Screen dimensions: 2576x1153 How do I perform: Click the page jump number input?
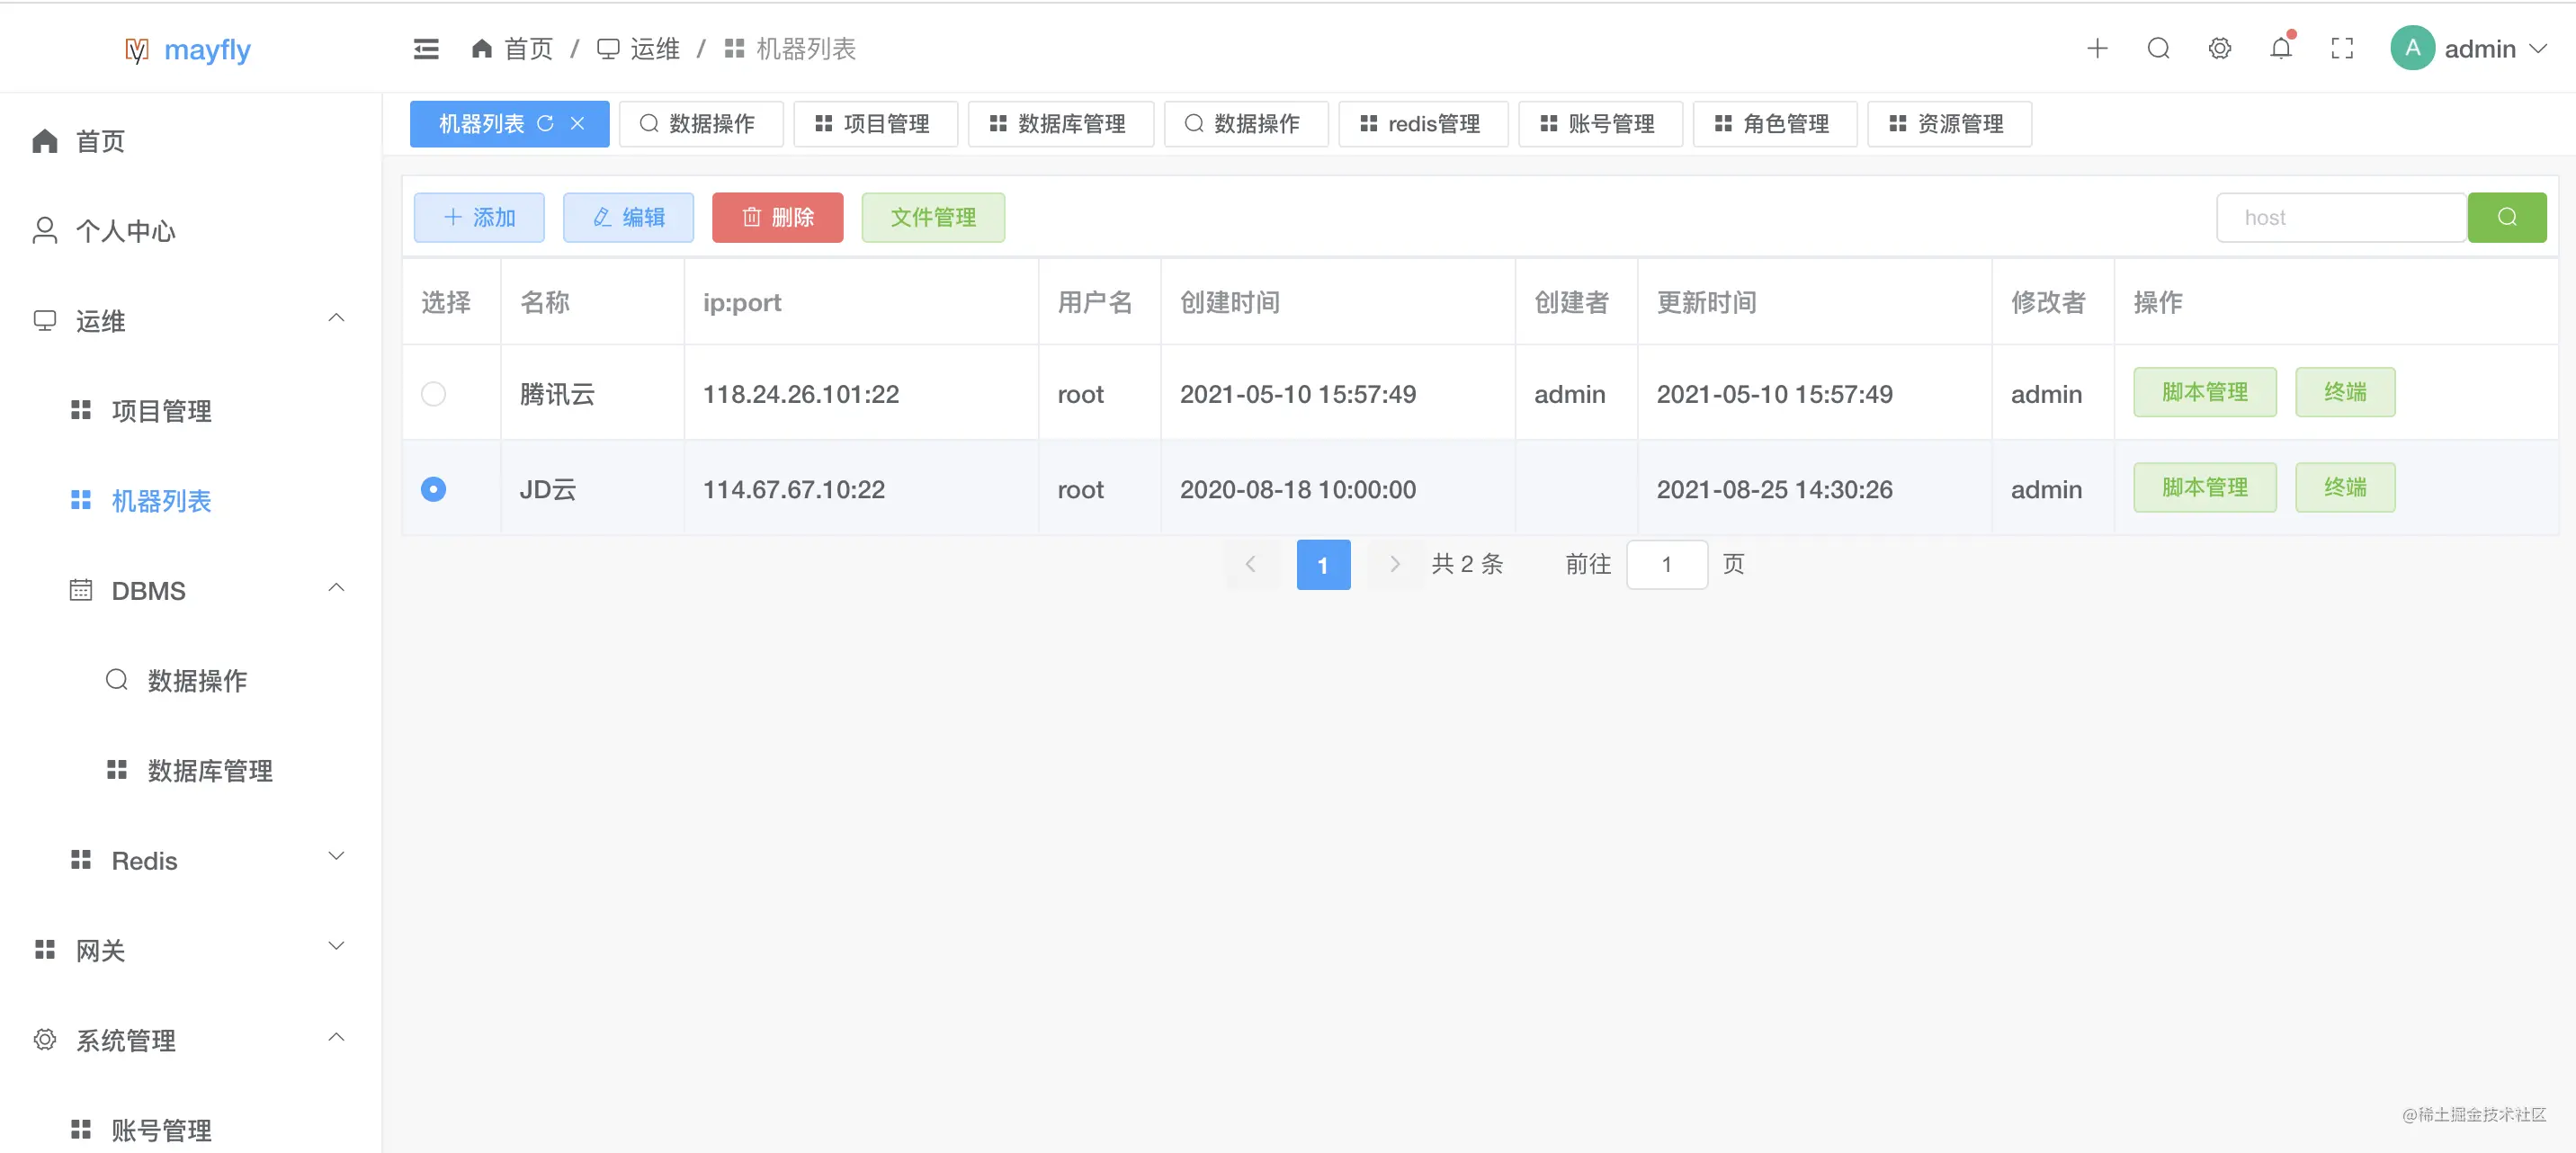[1667, 565]
